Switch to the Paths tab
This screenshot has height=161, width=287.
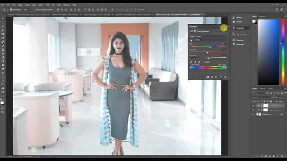coord(270,89)
